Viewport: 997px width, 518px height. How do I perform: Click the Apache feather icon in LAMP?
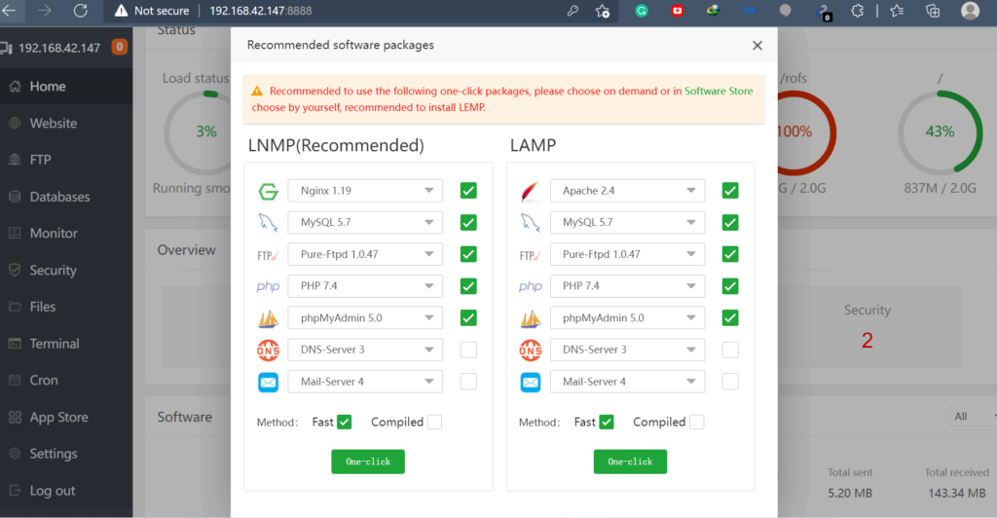tap(531, 191)
